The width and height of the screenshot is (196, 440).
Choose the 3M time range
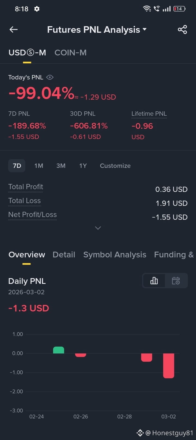[61, 166]
